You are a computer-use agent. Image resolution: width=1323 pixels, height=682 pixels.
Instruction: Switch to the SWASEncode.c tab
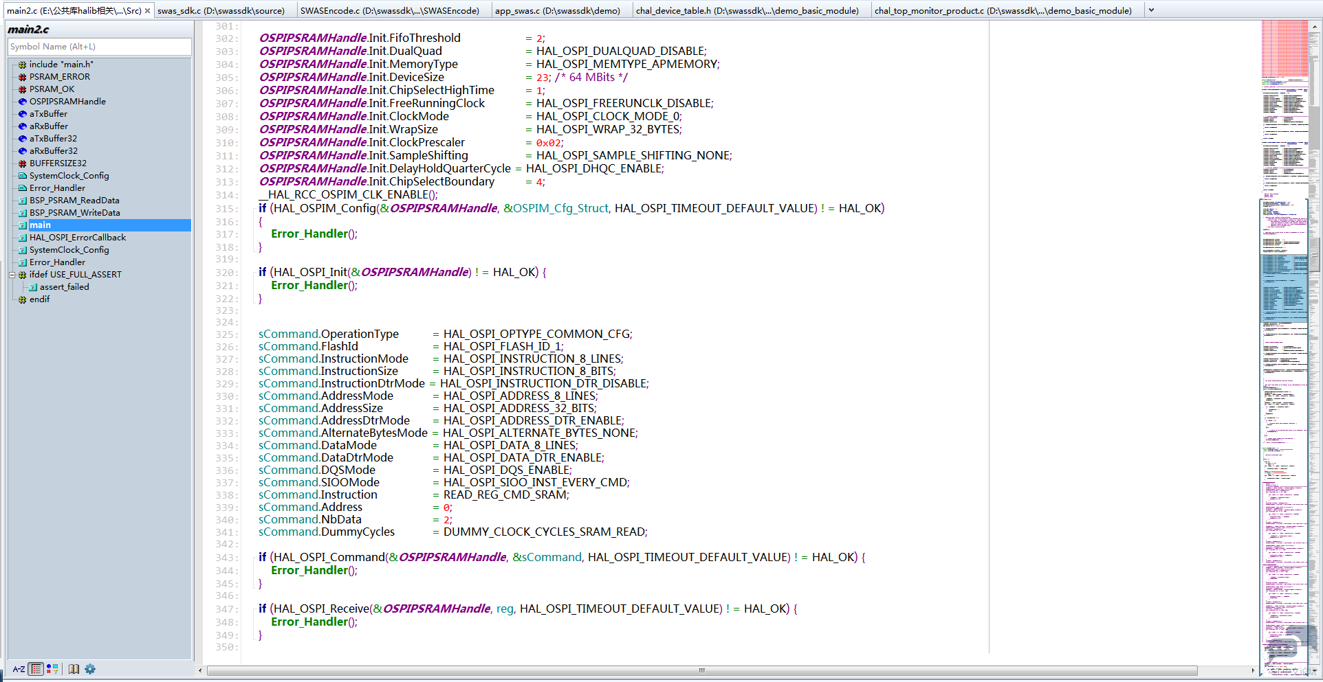(x=389, y=11)
